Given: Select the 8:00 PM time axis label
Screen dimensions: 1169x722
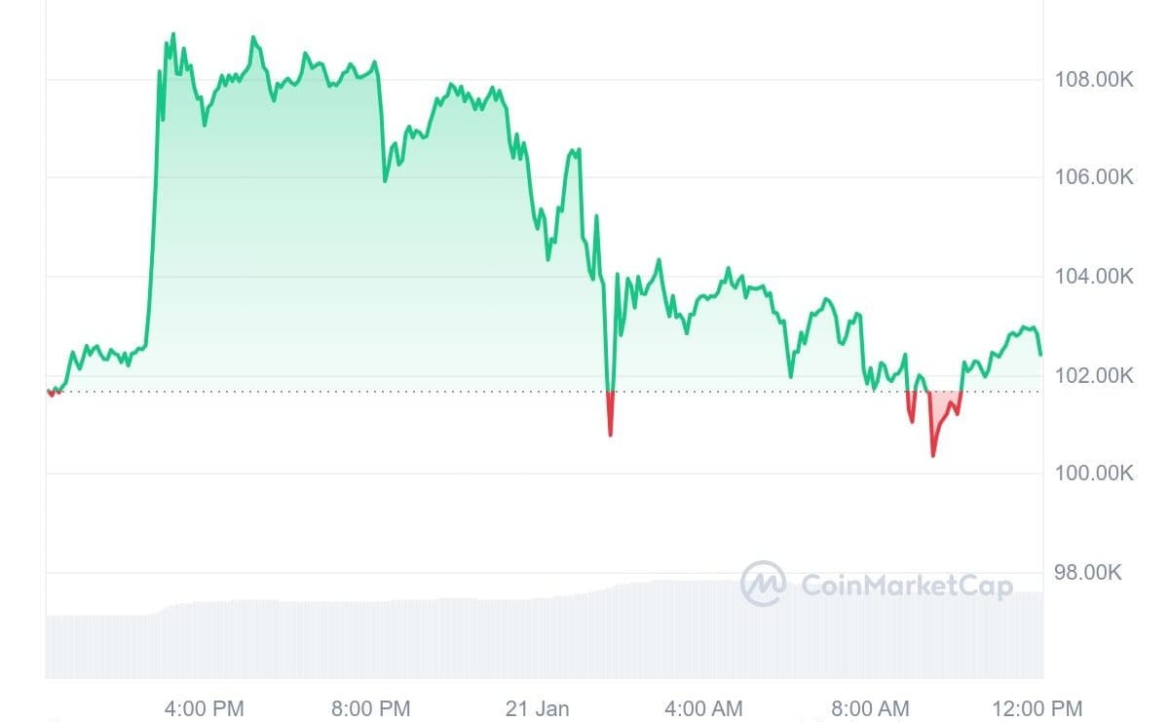Looking at the screenshot, I should [371, 708].
